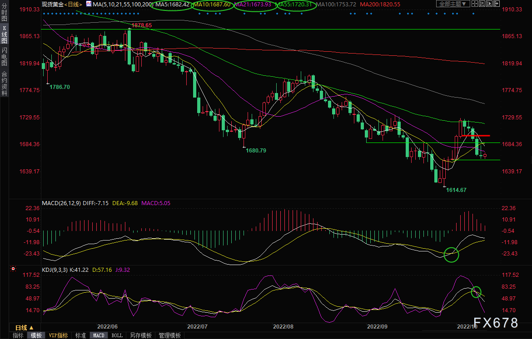Open the VIP指标 tab
532x339 pixels.
point(58,335)
